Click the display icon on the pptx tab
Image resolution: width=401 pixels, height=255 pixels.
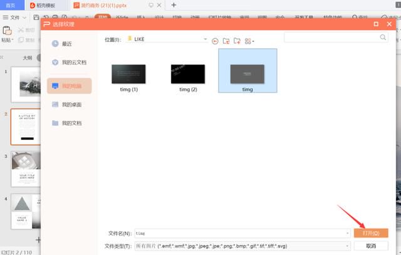point(151,5)
